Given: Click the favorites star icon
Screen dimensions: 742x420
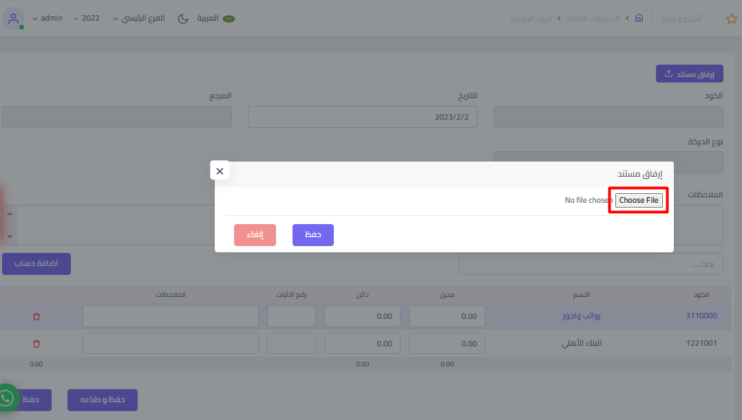Looking at the screenshot, I should pos(731,19).
